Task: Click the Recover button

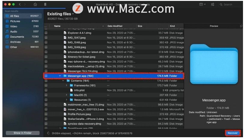Action: pyautogui.click(x=233, y=133)
